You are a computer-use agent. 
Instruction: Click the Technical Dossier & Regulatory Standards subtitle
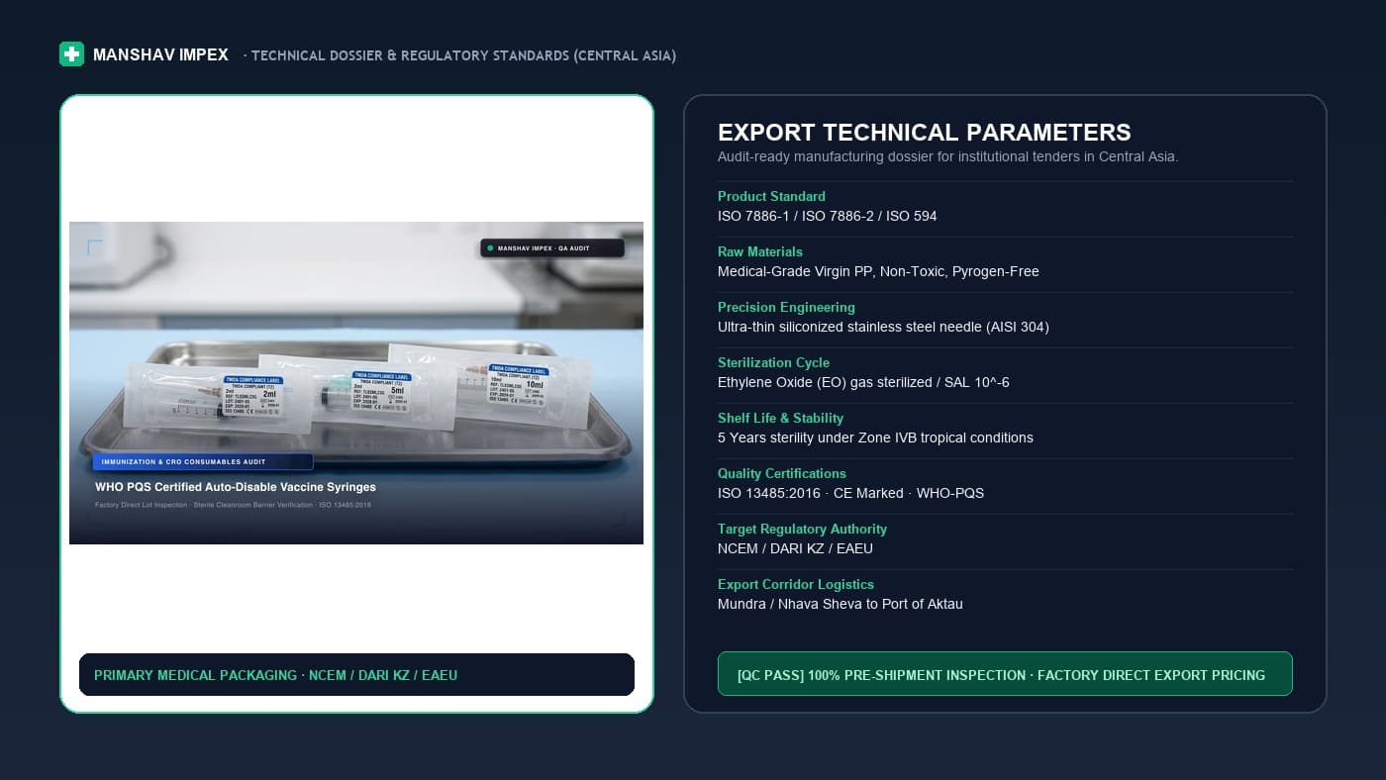pyautogui.click(x=460, y=55)
